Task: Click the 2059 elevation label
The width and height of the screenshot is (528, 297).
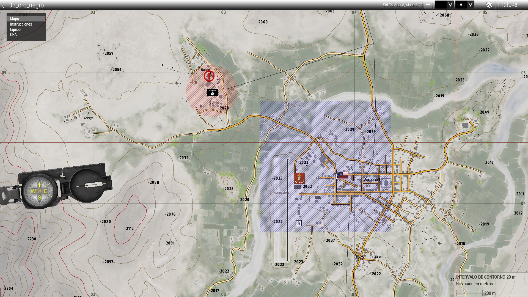Action: pyautogui.click(x=109, y=53)
